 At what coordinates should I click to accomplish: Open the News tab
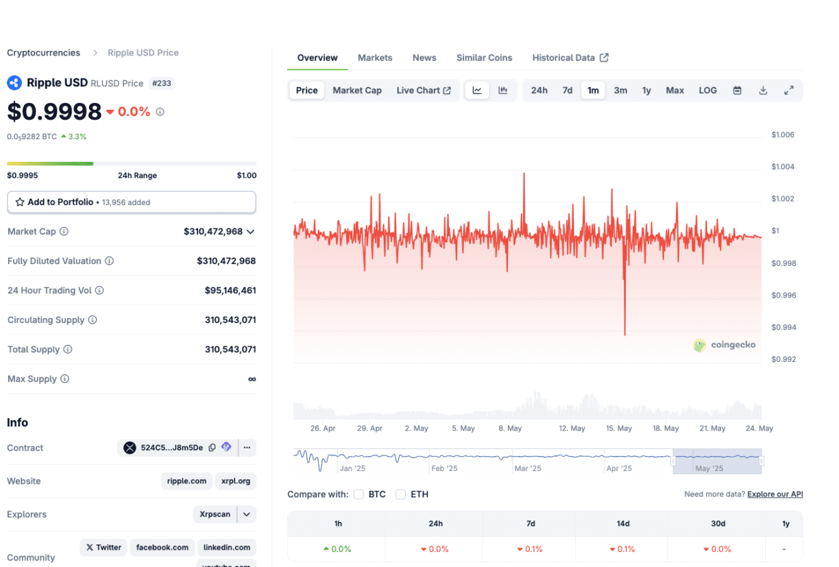[x=424, y=58]
